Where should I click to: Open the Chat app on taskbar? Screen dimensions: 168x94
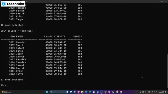pyautogui.click(x=75, y=92)
